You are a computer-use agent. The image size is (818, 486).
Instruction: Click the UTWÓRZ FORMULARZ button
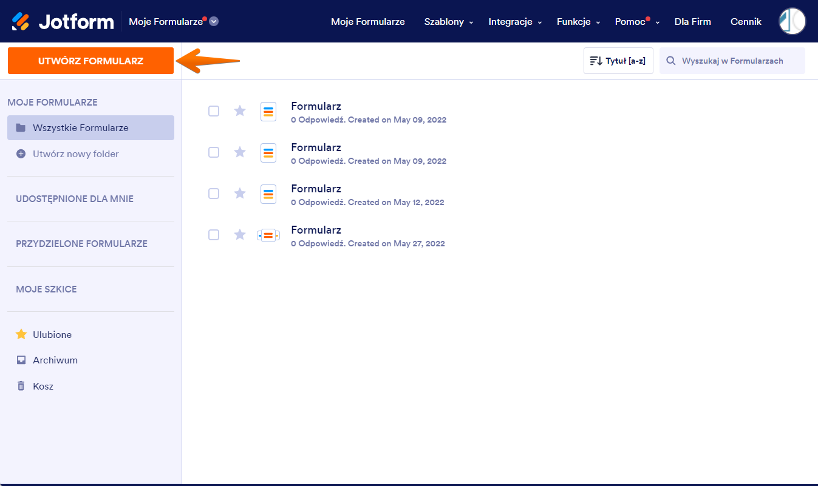pos(90,61)
